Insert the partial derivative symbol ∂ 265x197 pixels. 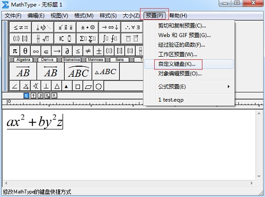point(67,51)
